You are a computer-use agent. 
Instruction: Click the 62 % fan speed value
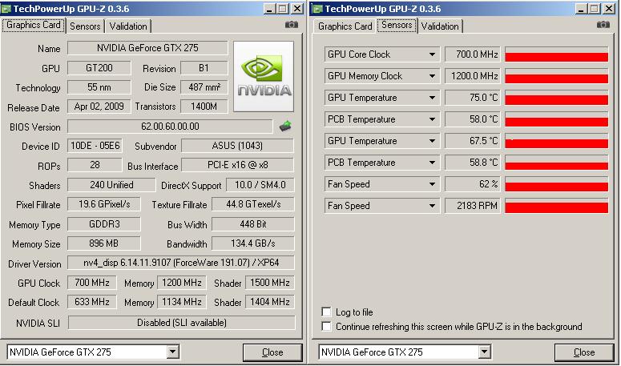[473, 184]
